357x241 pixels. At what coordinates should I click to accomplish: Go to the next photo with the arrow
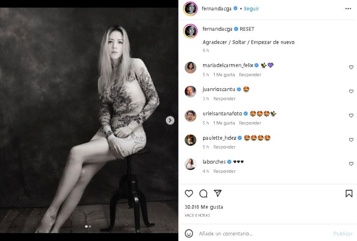click(170, 120)
